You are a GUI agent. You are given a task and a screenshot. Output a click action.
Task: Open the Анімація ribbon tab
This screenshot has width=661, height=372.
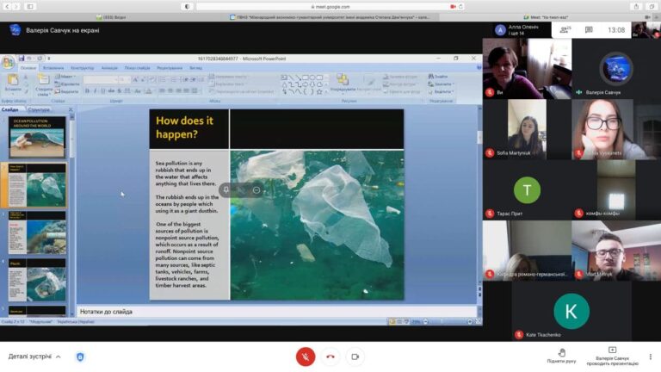click(x=109, y=68)
